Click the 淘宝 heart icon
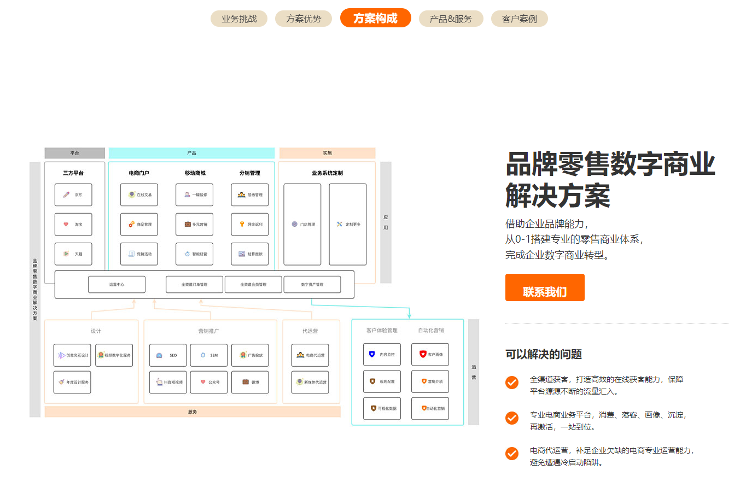This screenshot has height=482, width=740. (66, 224)
